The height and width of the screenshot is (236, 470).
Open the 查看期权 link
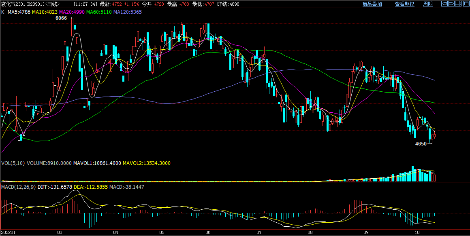pyautogui.click(x=404, y=4)
